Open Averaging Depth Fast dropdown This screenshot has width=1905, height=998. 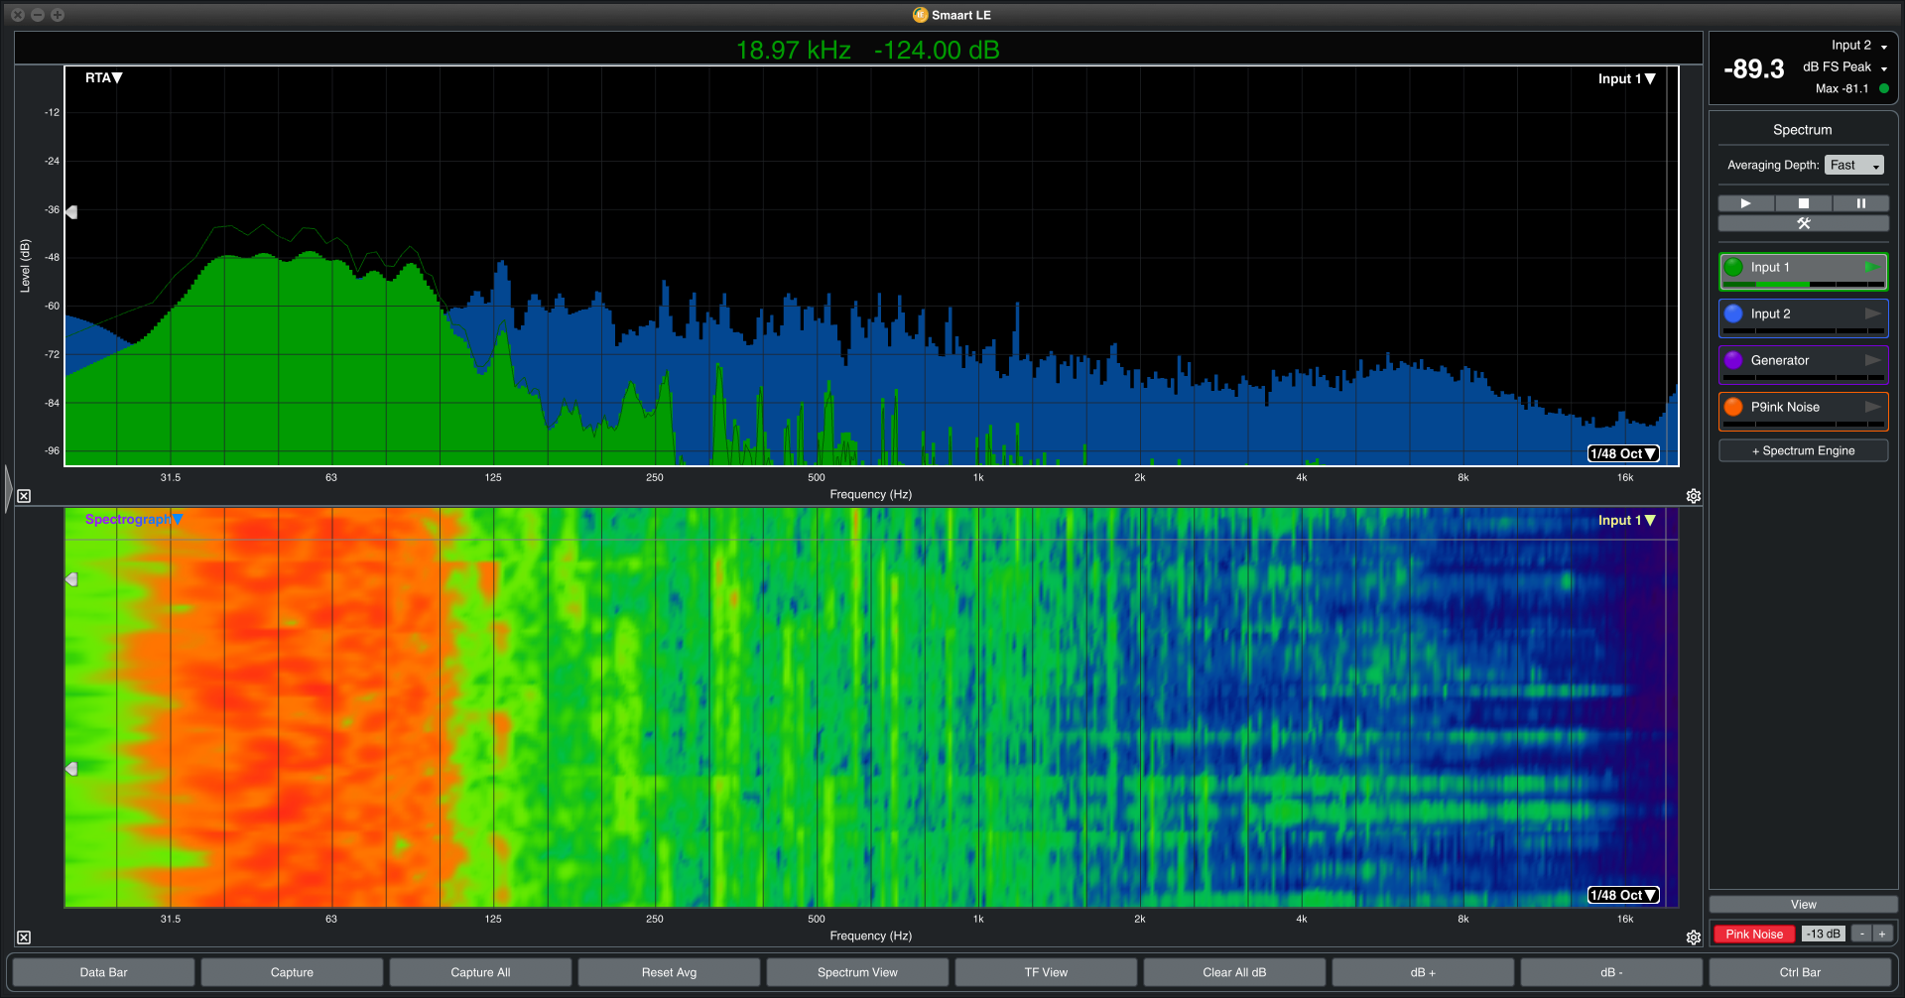point(1853,166)
